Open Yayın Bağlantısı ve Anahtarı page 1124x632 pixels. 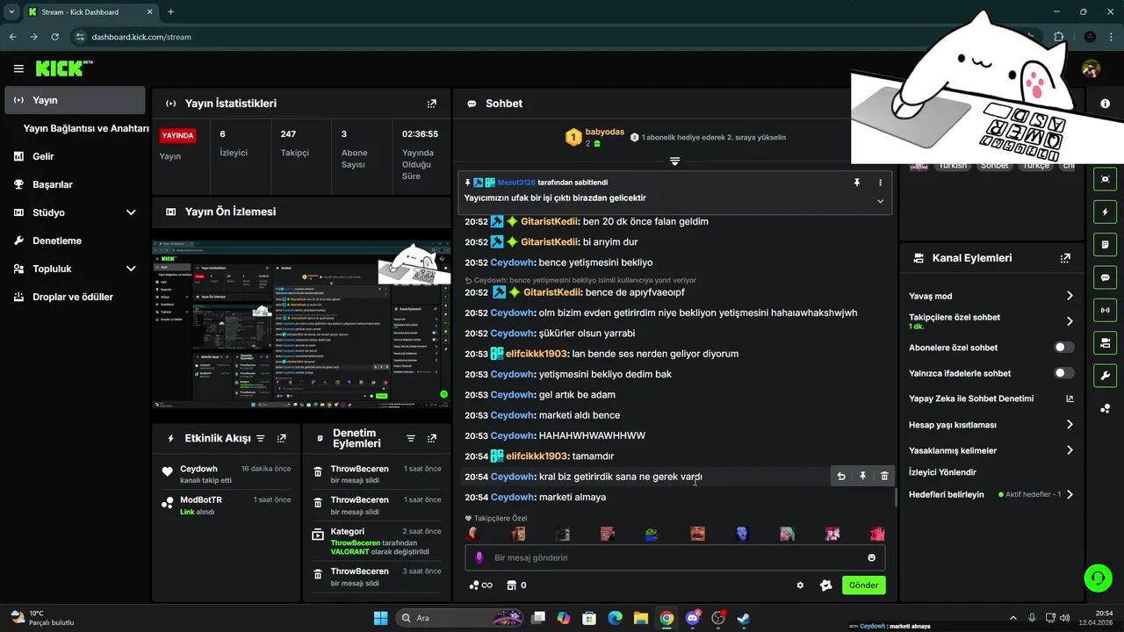[86, 128]
